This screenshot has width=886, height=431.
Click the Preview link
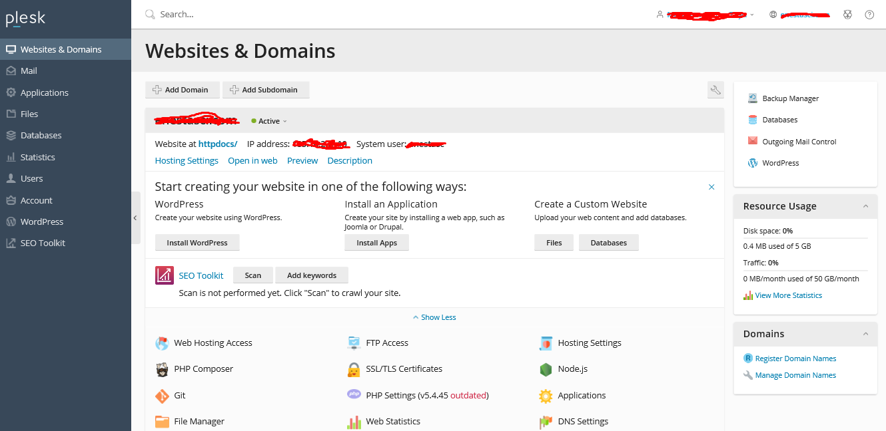click(302, 160)
